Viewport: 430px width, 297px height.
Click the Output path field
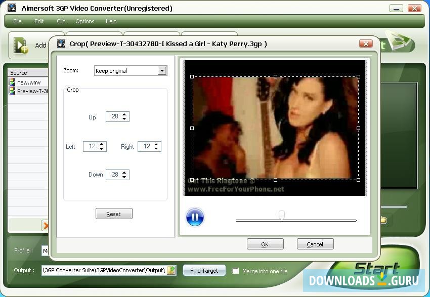105,270
